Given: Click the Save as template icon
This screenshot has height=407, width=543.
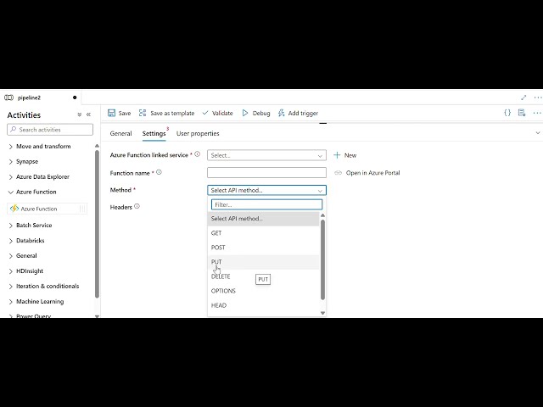Looking at the screenshot, I should click(143, 113).
